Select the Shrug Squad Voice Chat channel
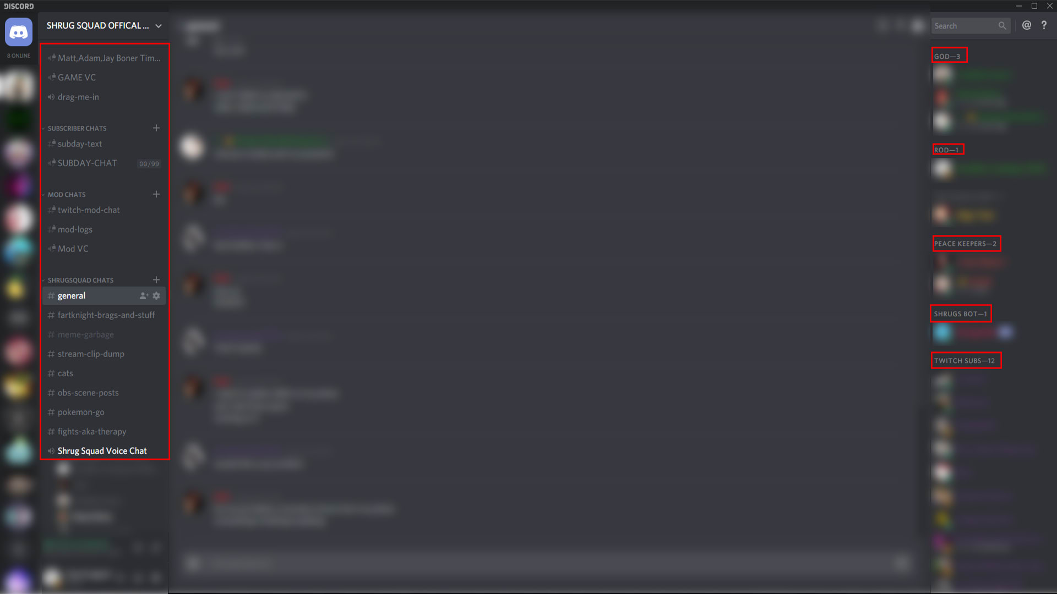1057x594 pixels. [x=102, y=450]
